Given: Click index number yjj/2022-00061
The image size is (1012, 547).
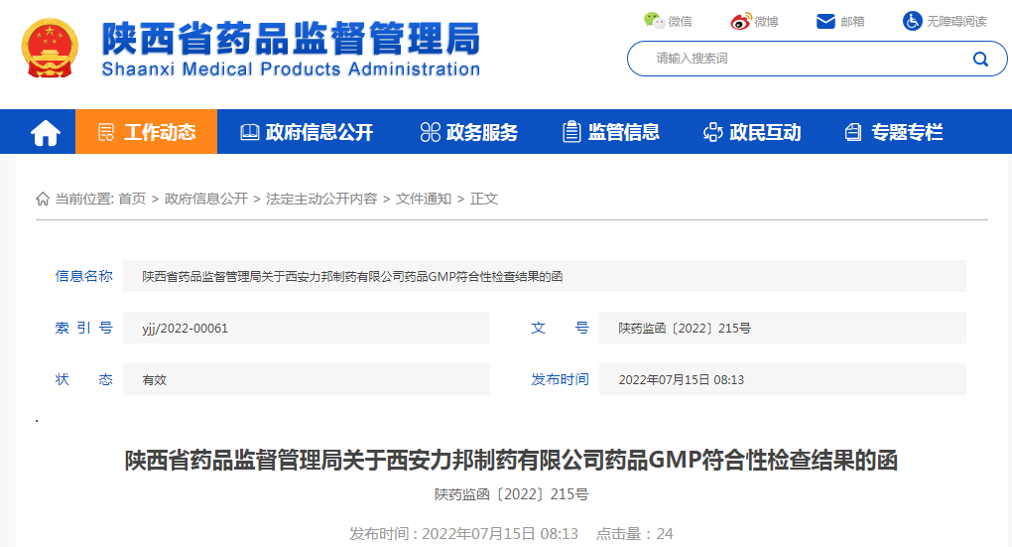Looking at the screenshot, I should click(x=186, y=328).
